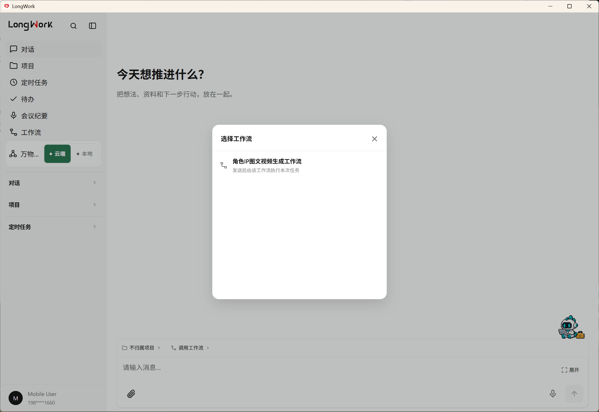The width and height of the screenshot is (599, 412).
Task: Click the workflow icon in dialog row
Action: tap(224, 165)
